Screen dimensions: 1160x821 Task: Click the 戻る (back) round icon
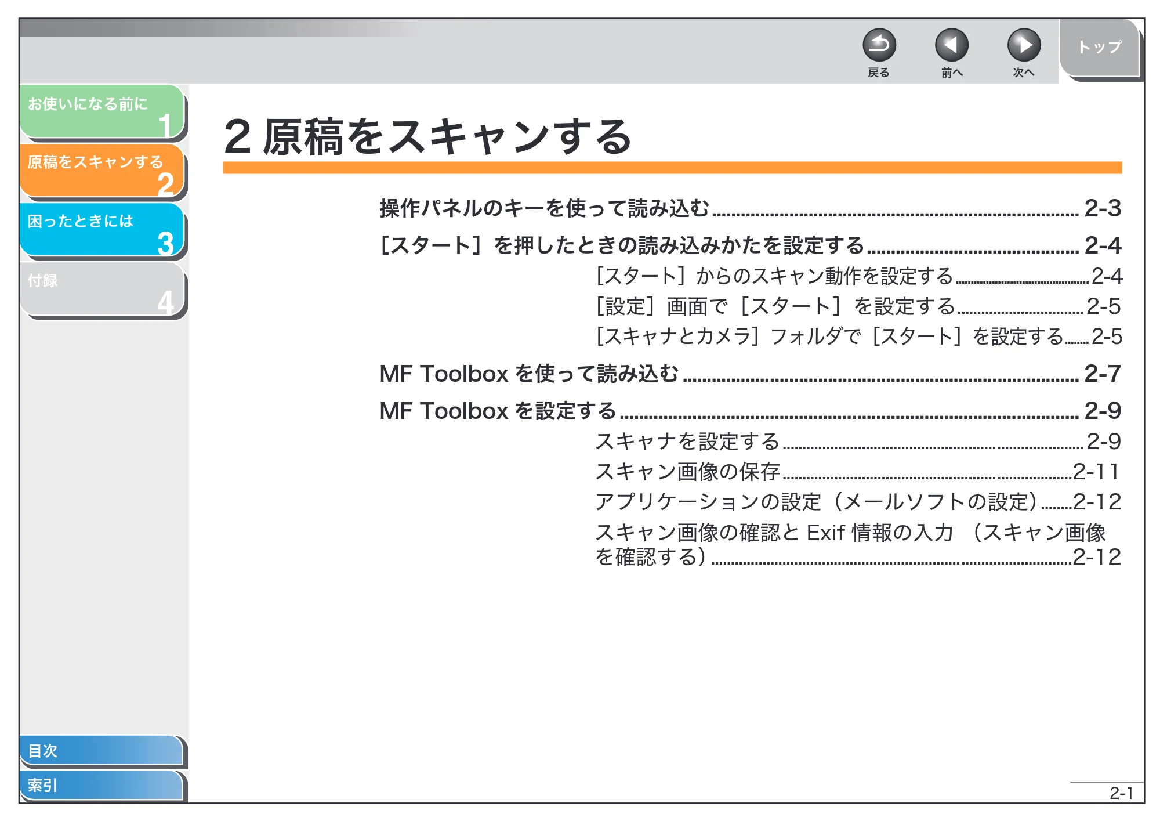click(x=879, y=45)
